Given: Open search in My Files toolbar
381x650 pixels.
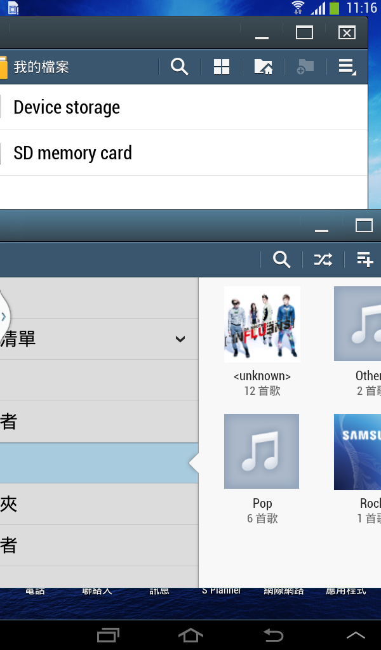Looking at the screenshot, I should pos(180,66).
